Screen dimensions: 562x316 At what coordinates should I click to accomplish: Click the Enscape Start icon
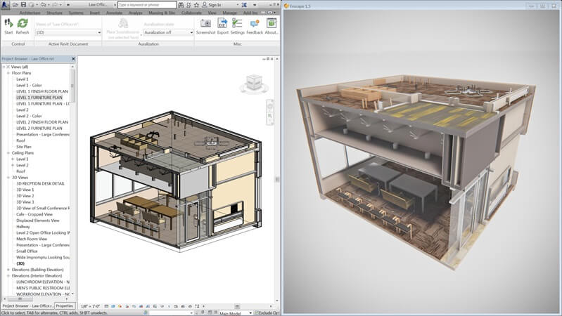point(8,24)
